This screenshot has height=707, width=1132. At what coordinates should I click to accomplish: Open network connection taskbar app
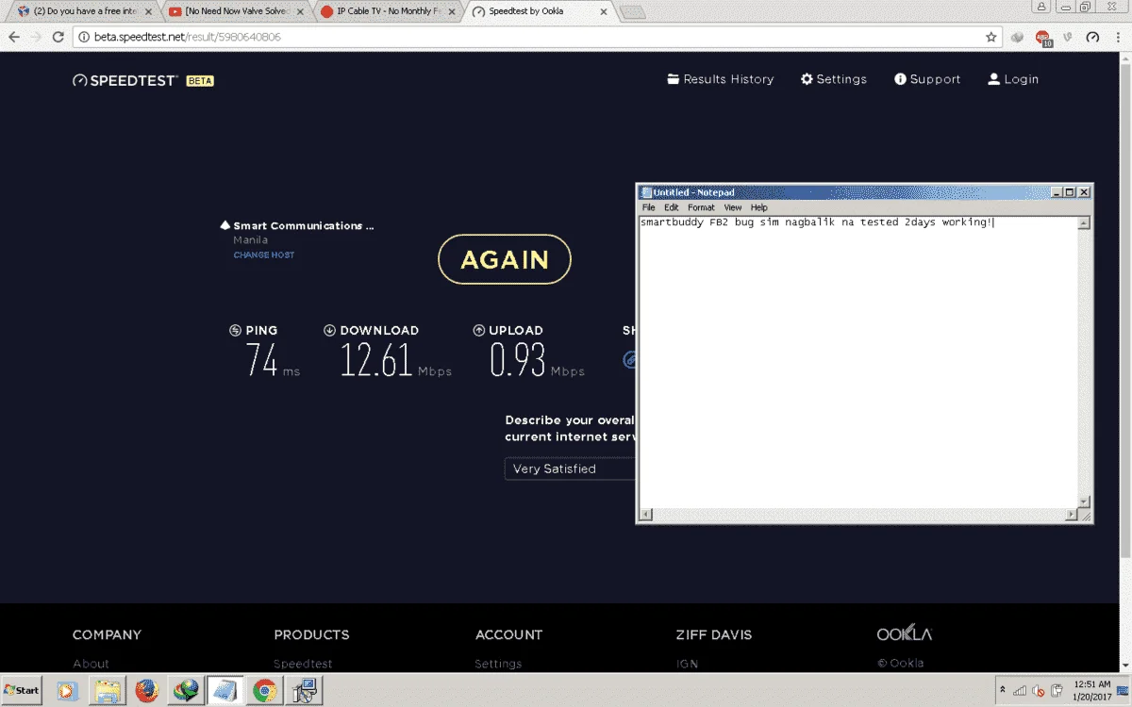[x=305, y=691]
